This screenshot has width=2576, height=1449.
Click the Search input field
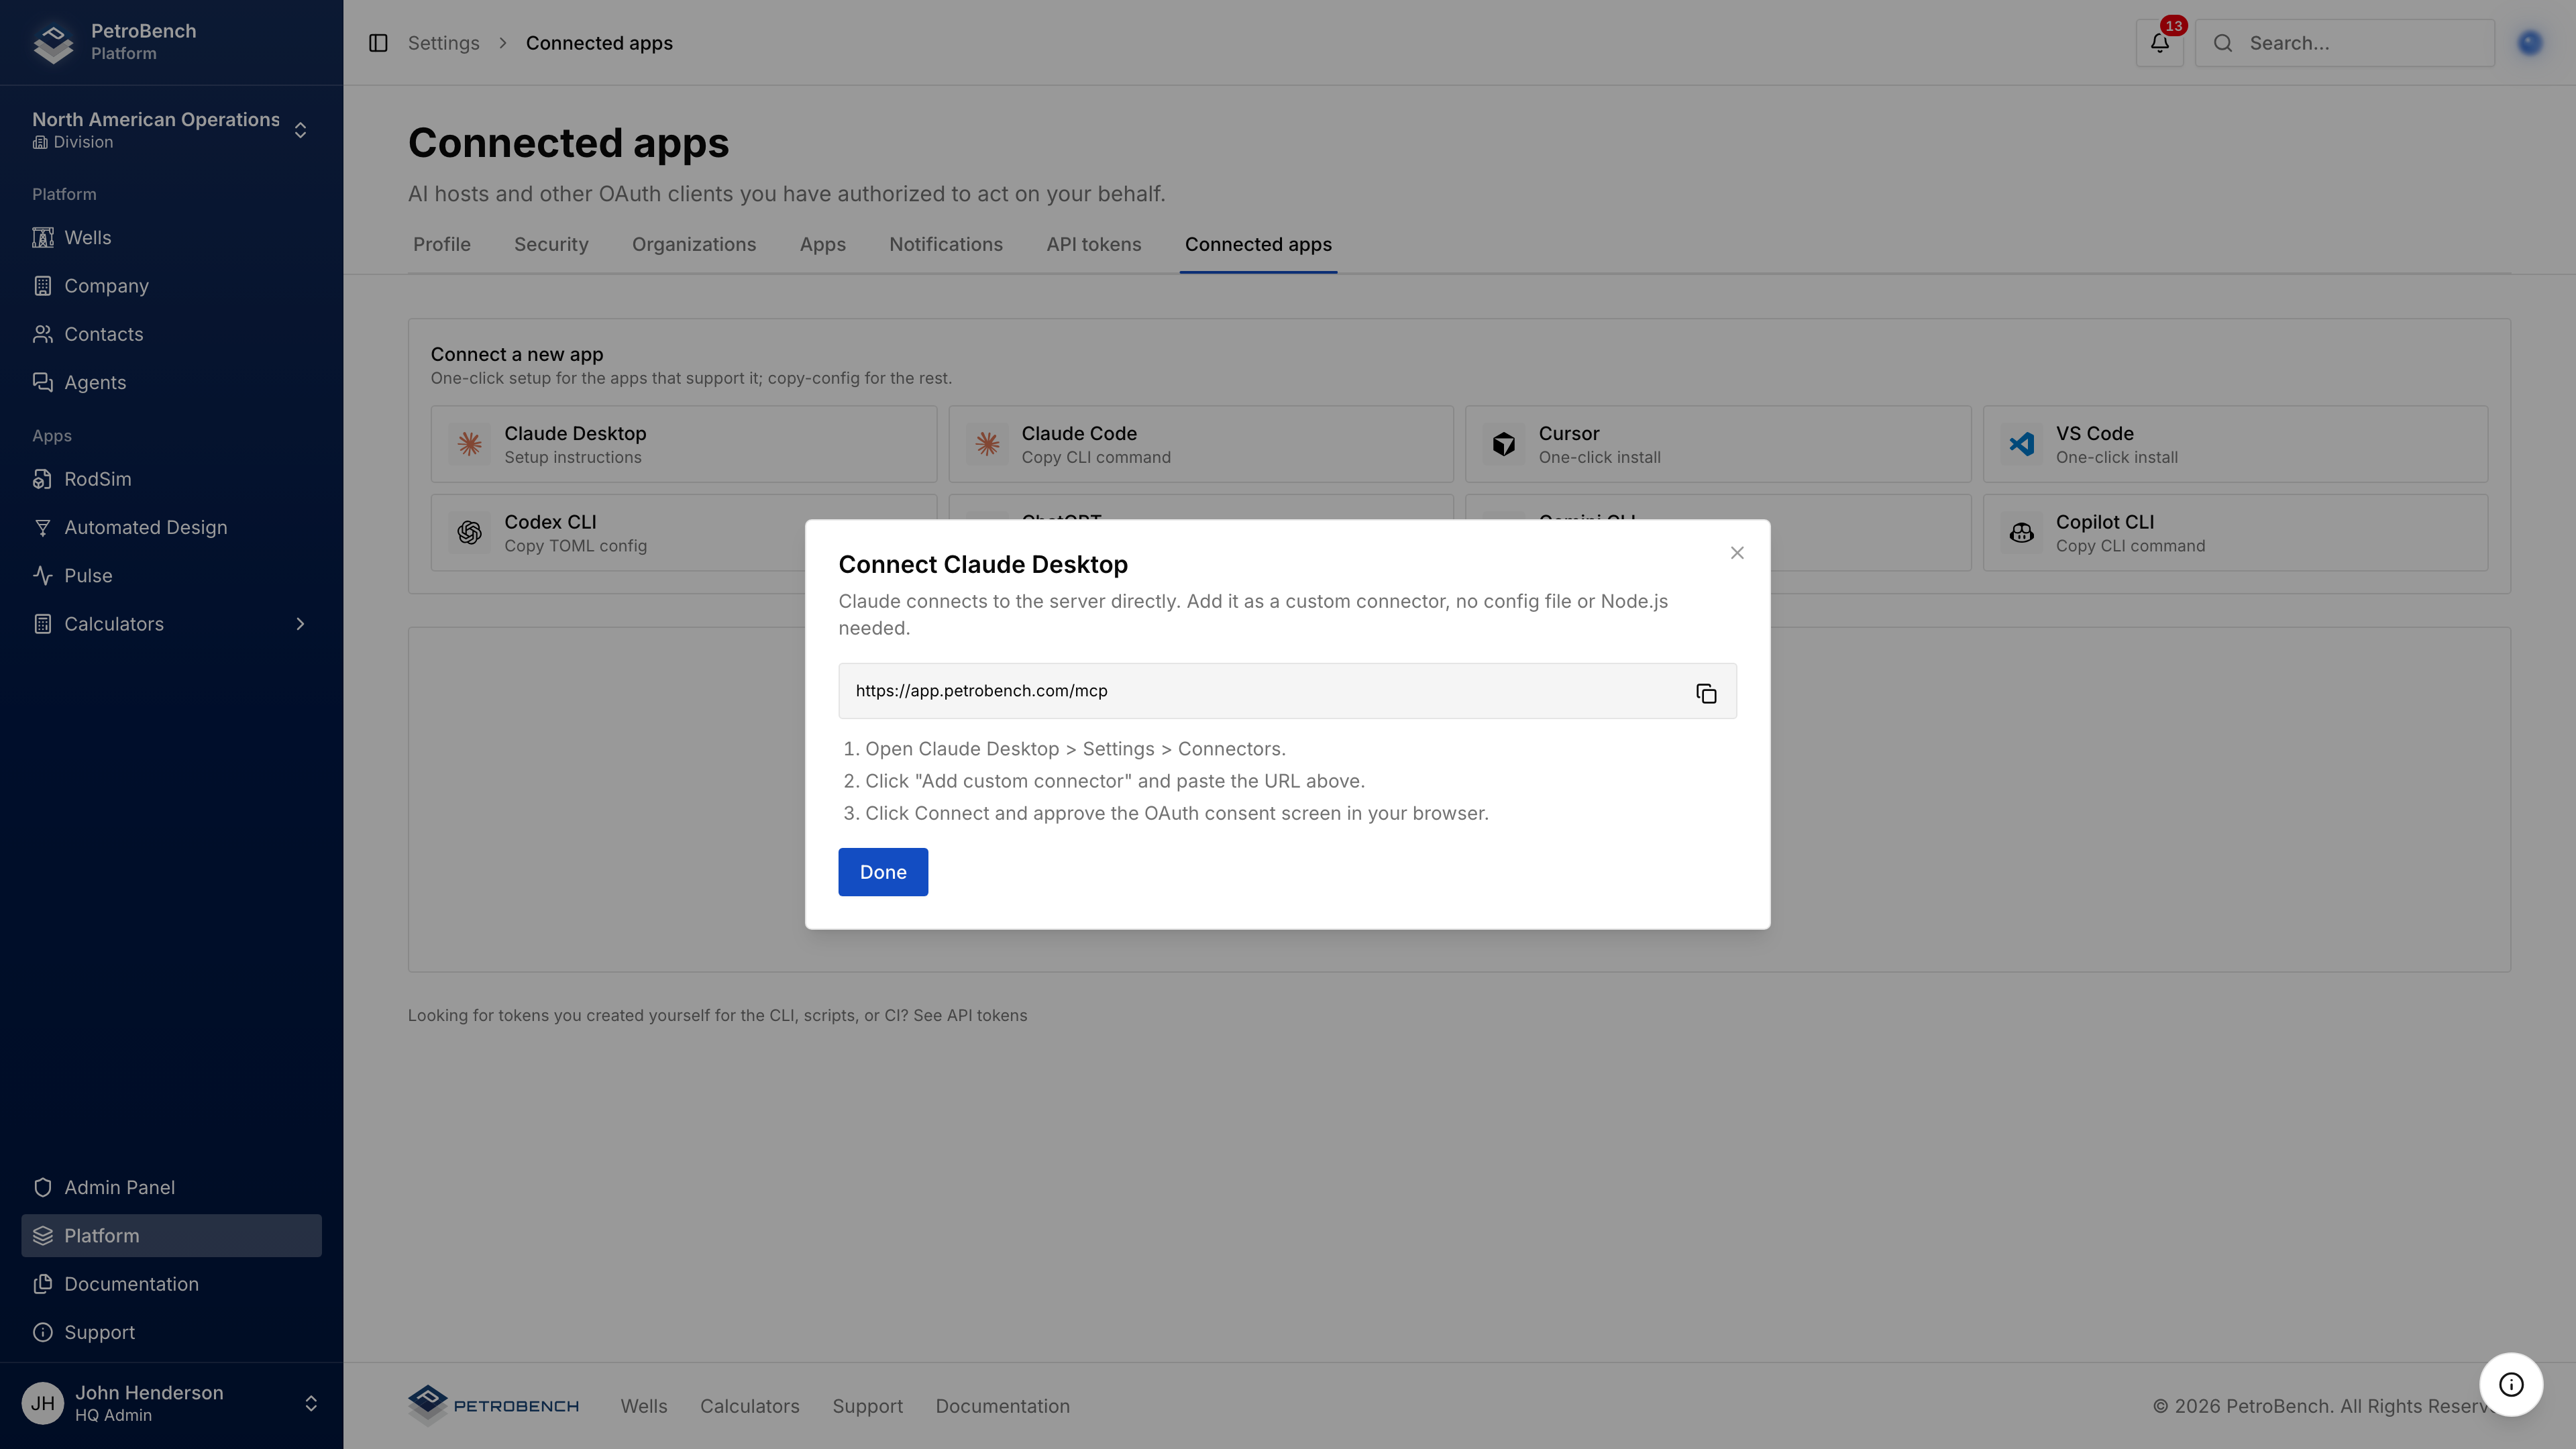(x=2344, y=43)
